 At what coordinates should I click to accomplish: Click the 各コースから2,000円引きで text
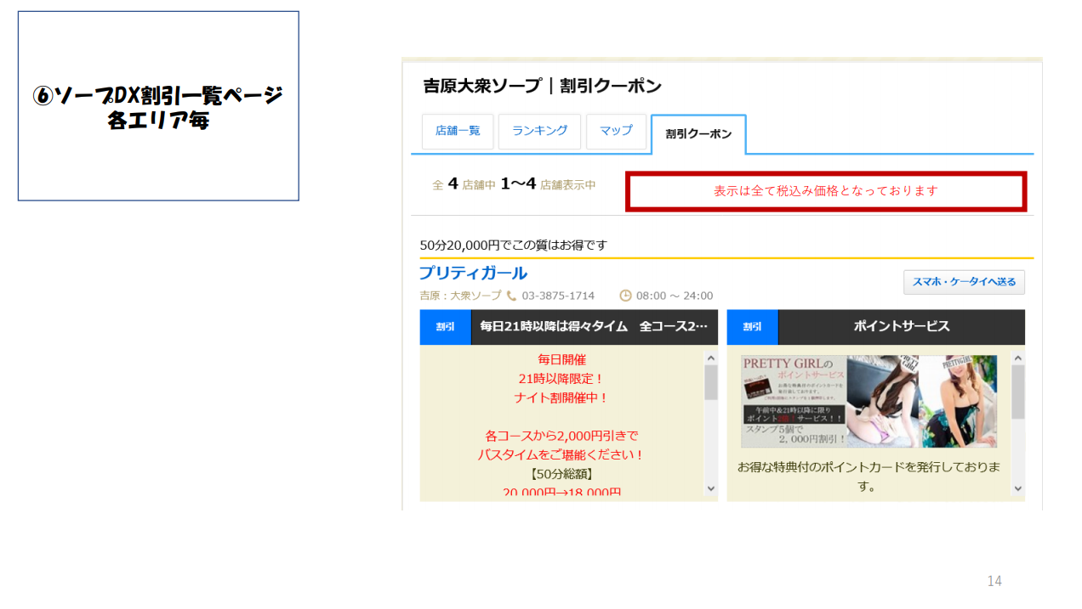(561, 436)
